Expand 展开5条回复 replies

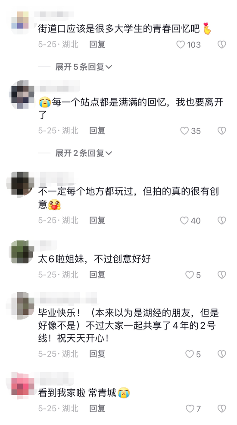[84, 67]
